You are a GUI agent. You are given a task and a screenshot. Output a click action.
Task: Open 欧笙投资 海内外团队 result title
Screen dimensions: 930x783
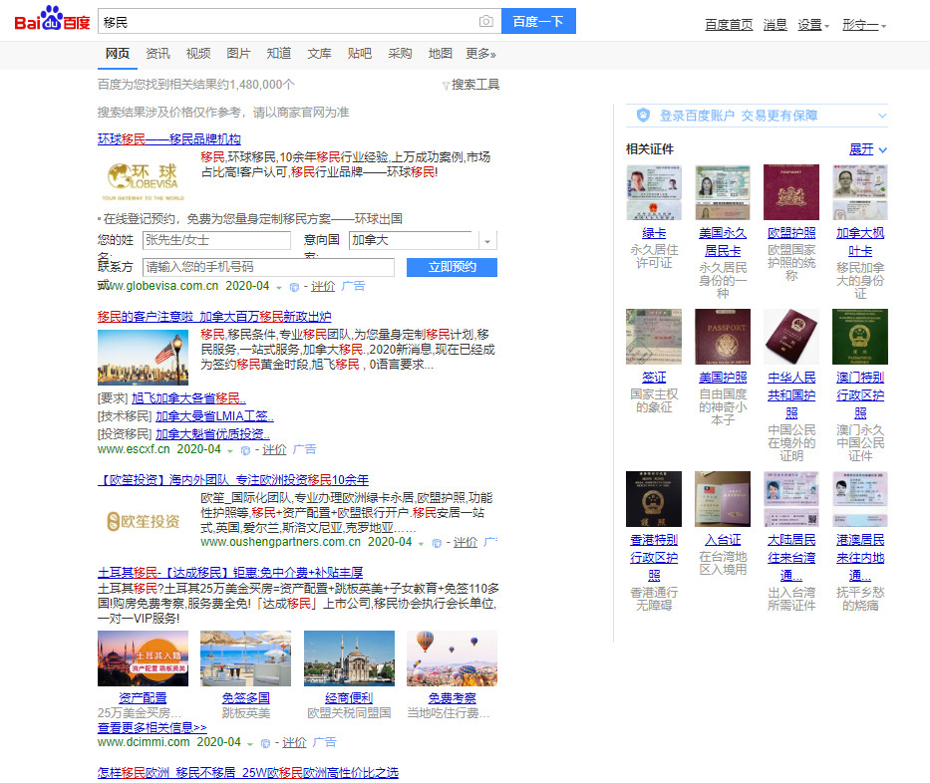click(233, 480)
